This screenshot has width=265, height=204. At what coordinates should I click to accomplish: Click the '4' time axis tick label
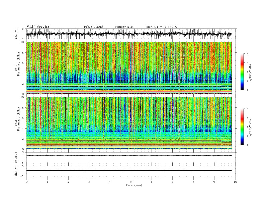(x=110, y=182)
